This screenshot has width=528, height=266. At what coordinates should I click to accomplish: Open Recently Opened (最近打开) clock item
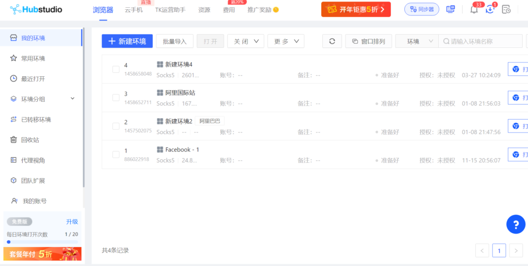pyautogui.click(x=32, y=79)
